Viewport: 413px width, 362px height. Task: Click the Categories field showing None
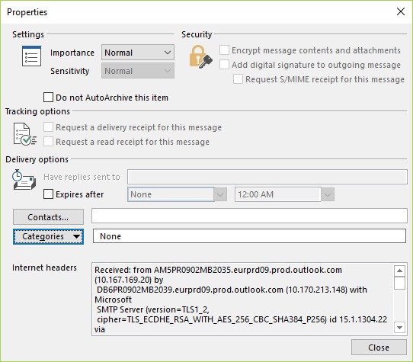[249, 235]
